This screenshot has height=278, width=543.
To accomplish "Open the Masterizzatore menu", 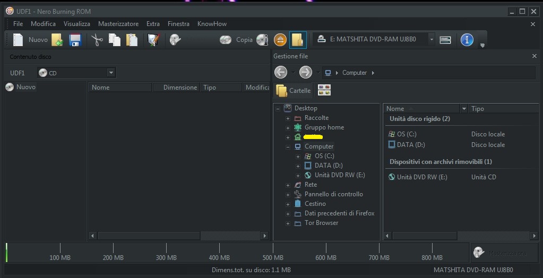I will click(118, 24).
